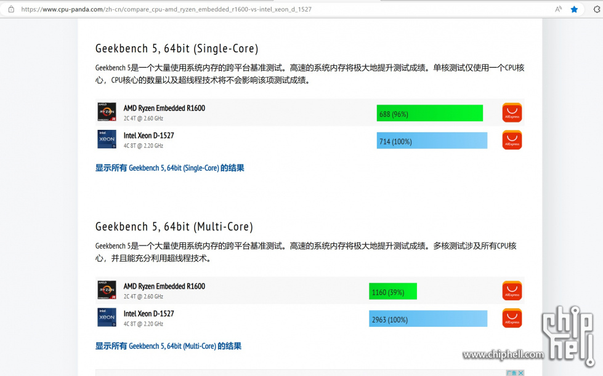Image resolution: width=603 pixels, height=376 pixels.
Task: Click Xeon D-1527 logo in Single-Core section
Action: click(107, 139)
